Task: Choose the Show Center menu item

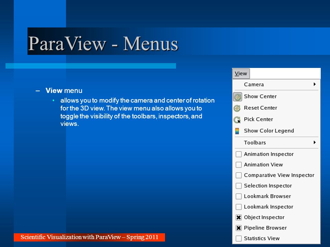Action: coord(276,96)
